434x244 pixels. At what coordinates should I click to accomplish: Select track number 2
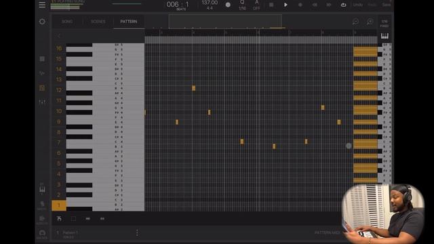point(59,195)
